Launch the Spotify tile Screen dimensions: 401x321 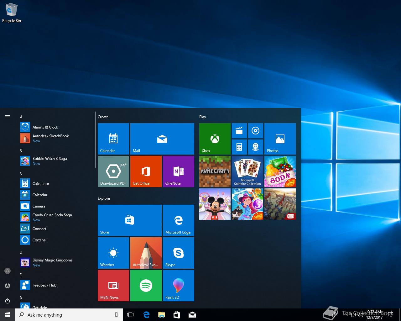coord(146,286)
